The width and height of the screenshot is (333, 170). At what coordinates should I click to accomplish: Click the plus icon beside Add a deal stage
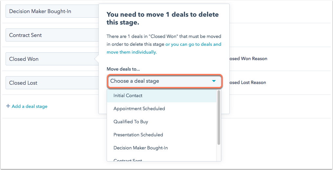[8, 106]
